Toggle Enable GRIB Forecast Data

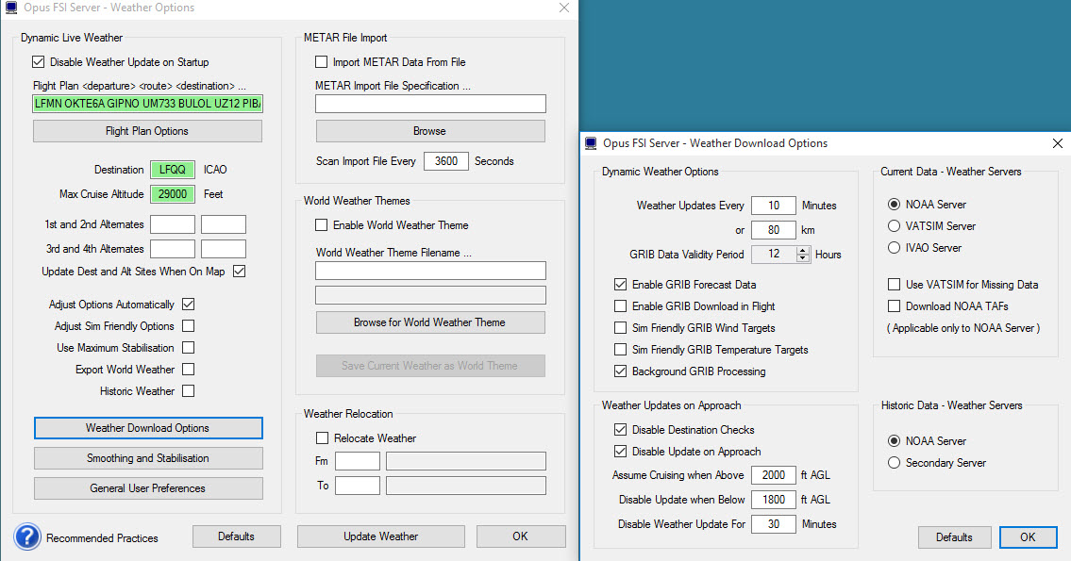coord(620,285)
